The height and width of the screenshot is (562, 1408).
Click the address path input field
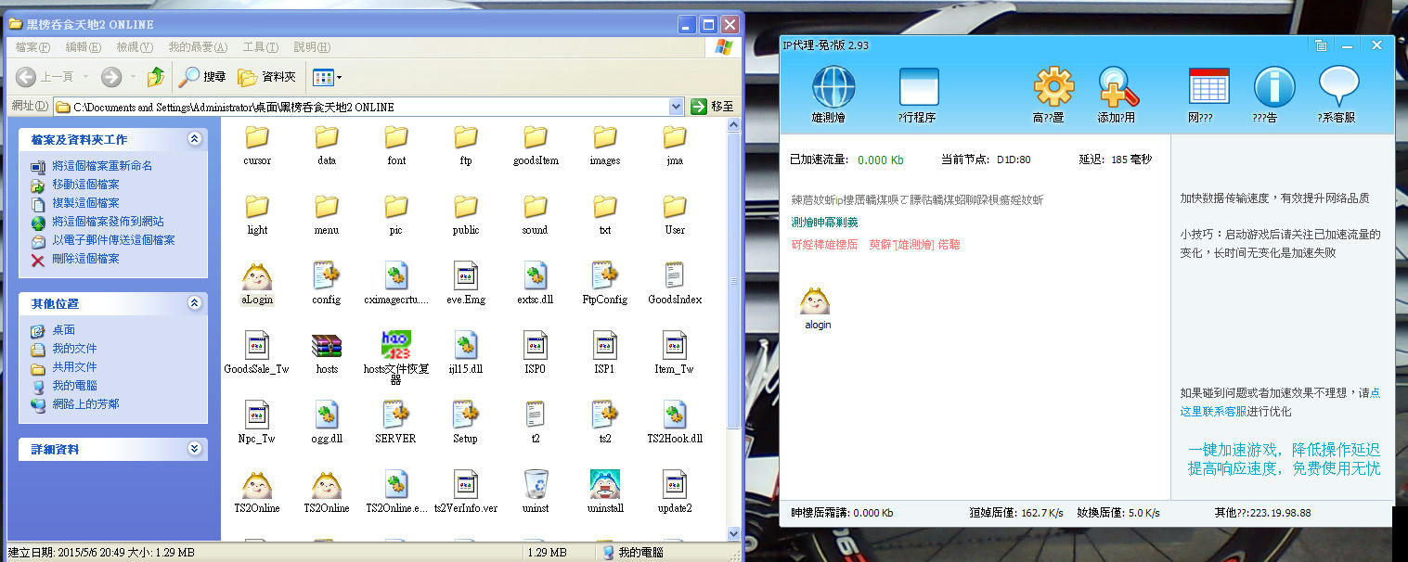368,107
